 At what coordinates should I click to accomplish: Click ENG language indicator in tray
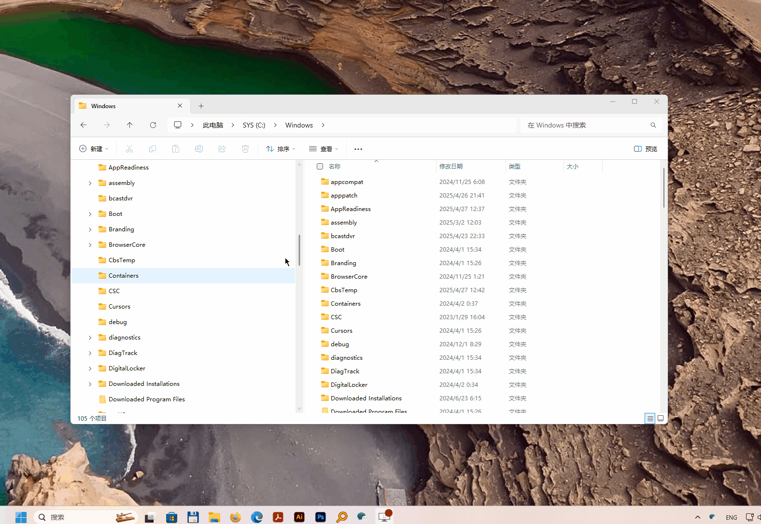[x=732, y=517]
